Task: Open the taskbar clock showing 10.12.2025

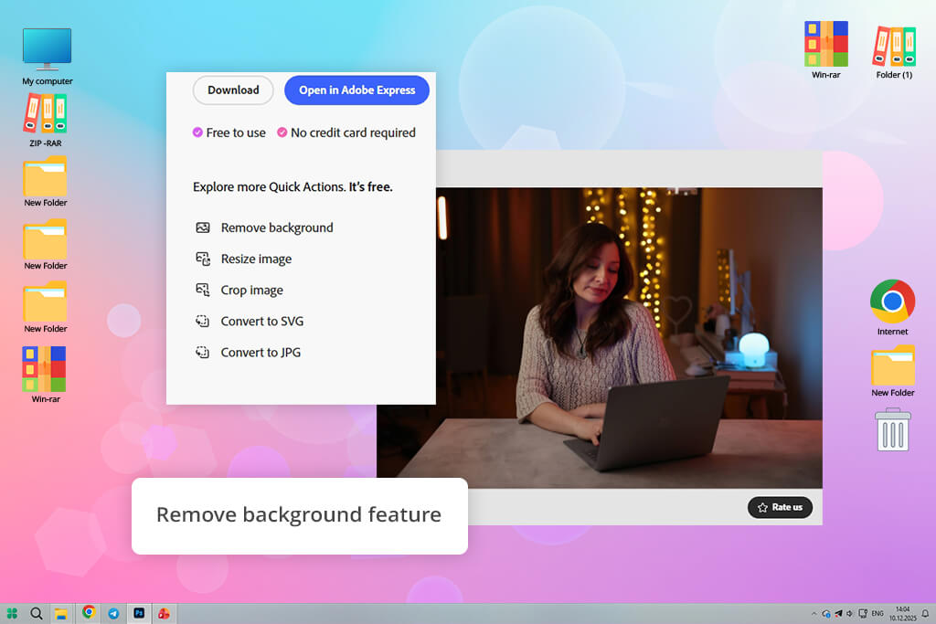Action: tap(902, 613)
